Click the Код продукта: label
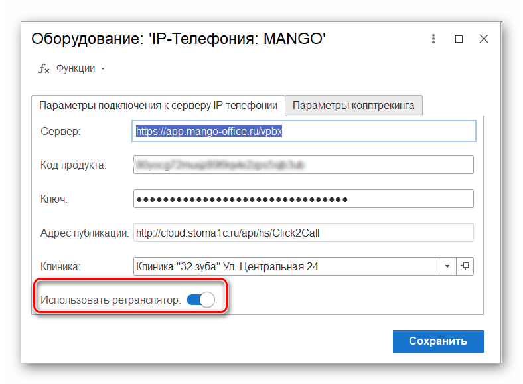Image resolution: width=523 pixels, height=384 pixels. point(74,165)
